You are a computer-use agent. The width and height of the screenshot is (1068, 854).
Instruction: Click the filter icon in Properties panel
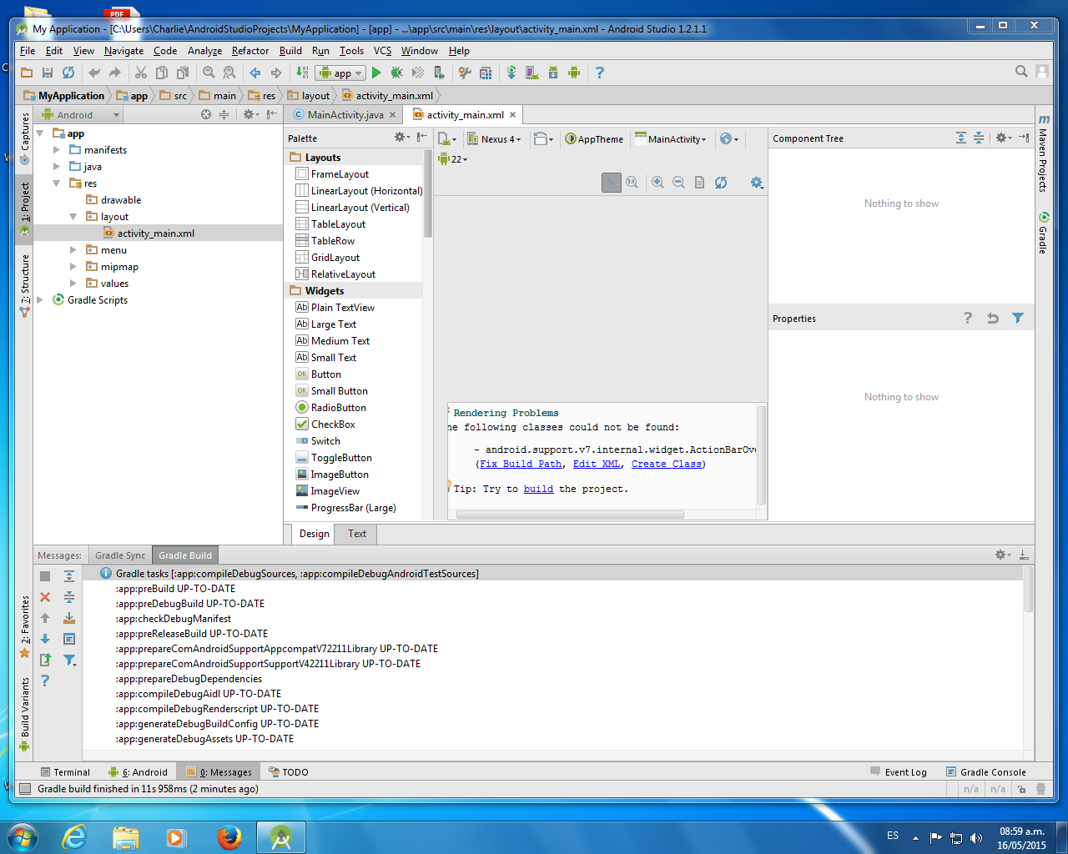(1018, 318)
